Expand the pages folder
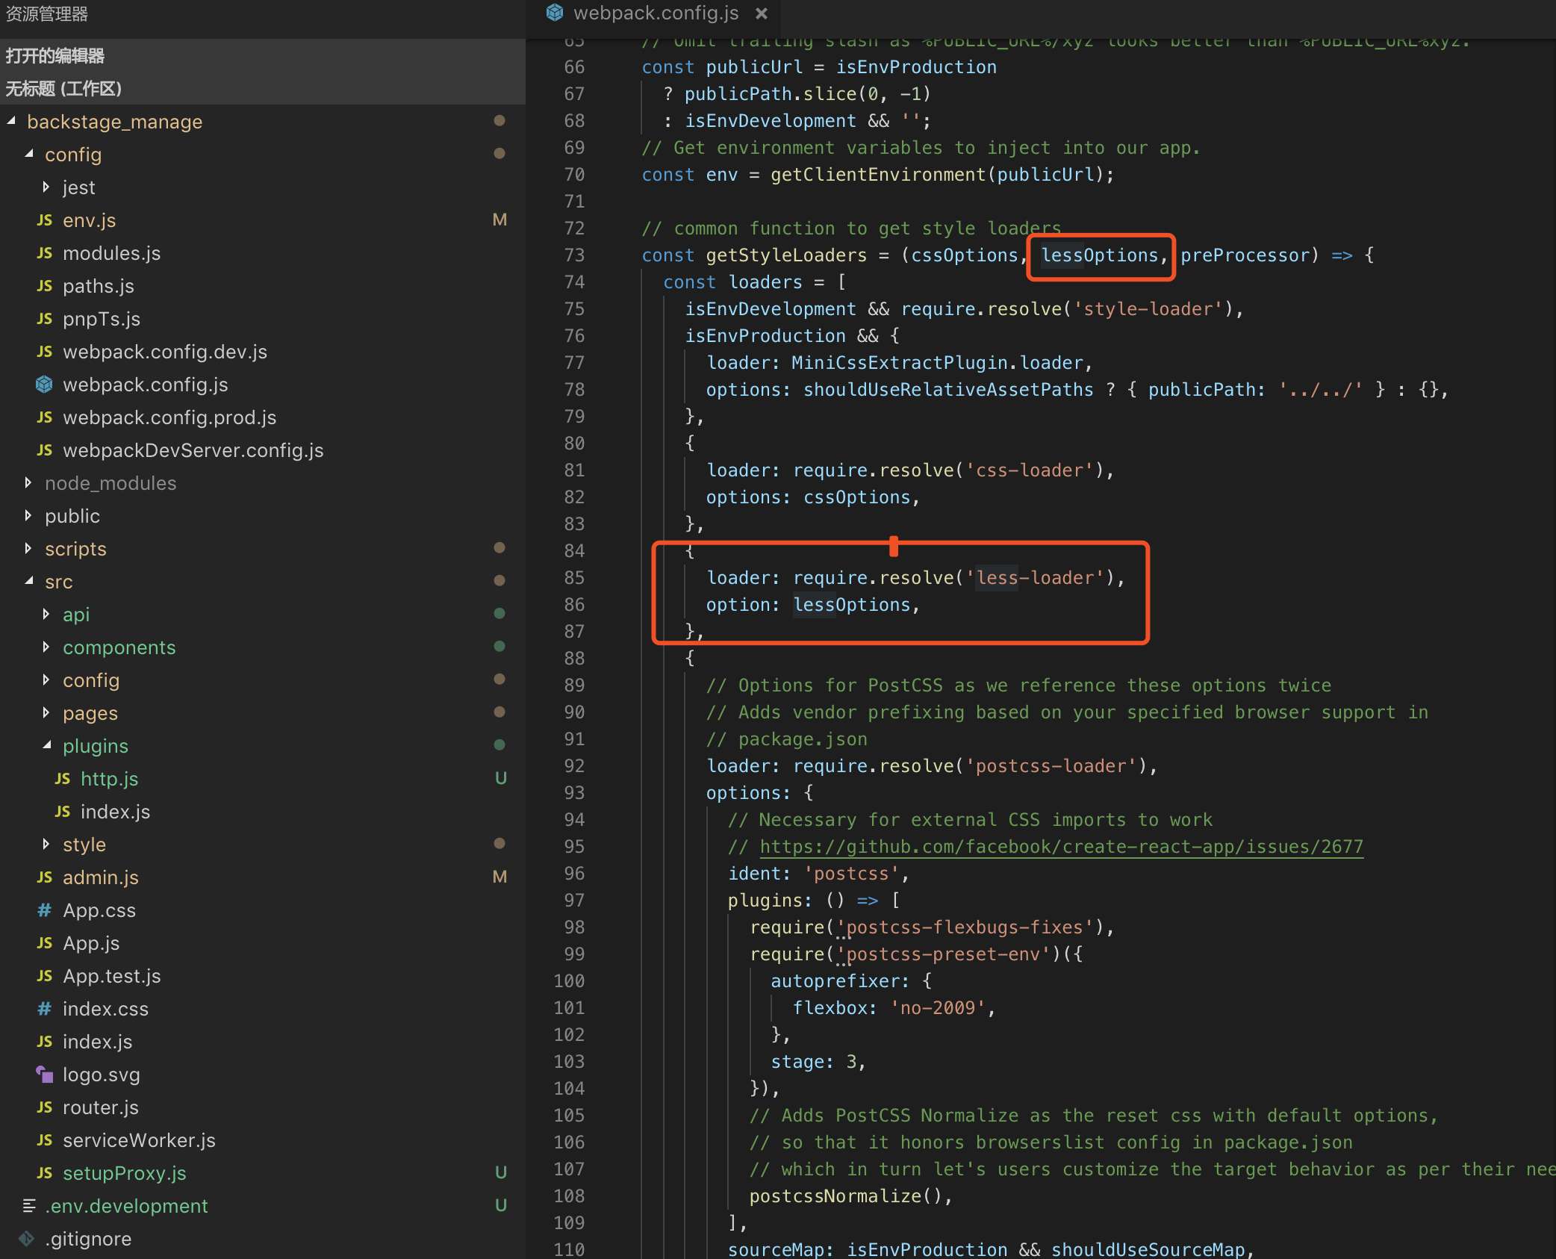The height and width of the screenshot is (1259, 1556). point(46,712)
